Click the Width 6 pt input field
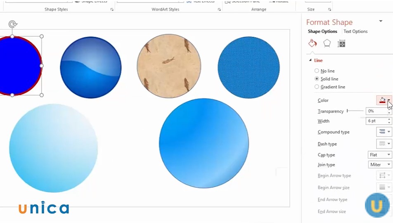The height and width of the screenshot is (223, 393). pos(376,121)
